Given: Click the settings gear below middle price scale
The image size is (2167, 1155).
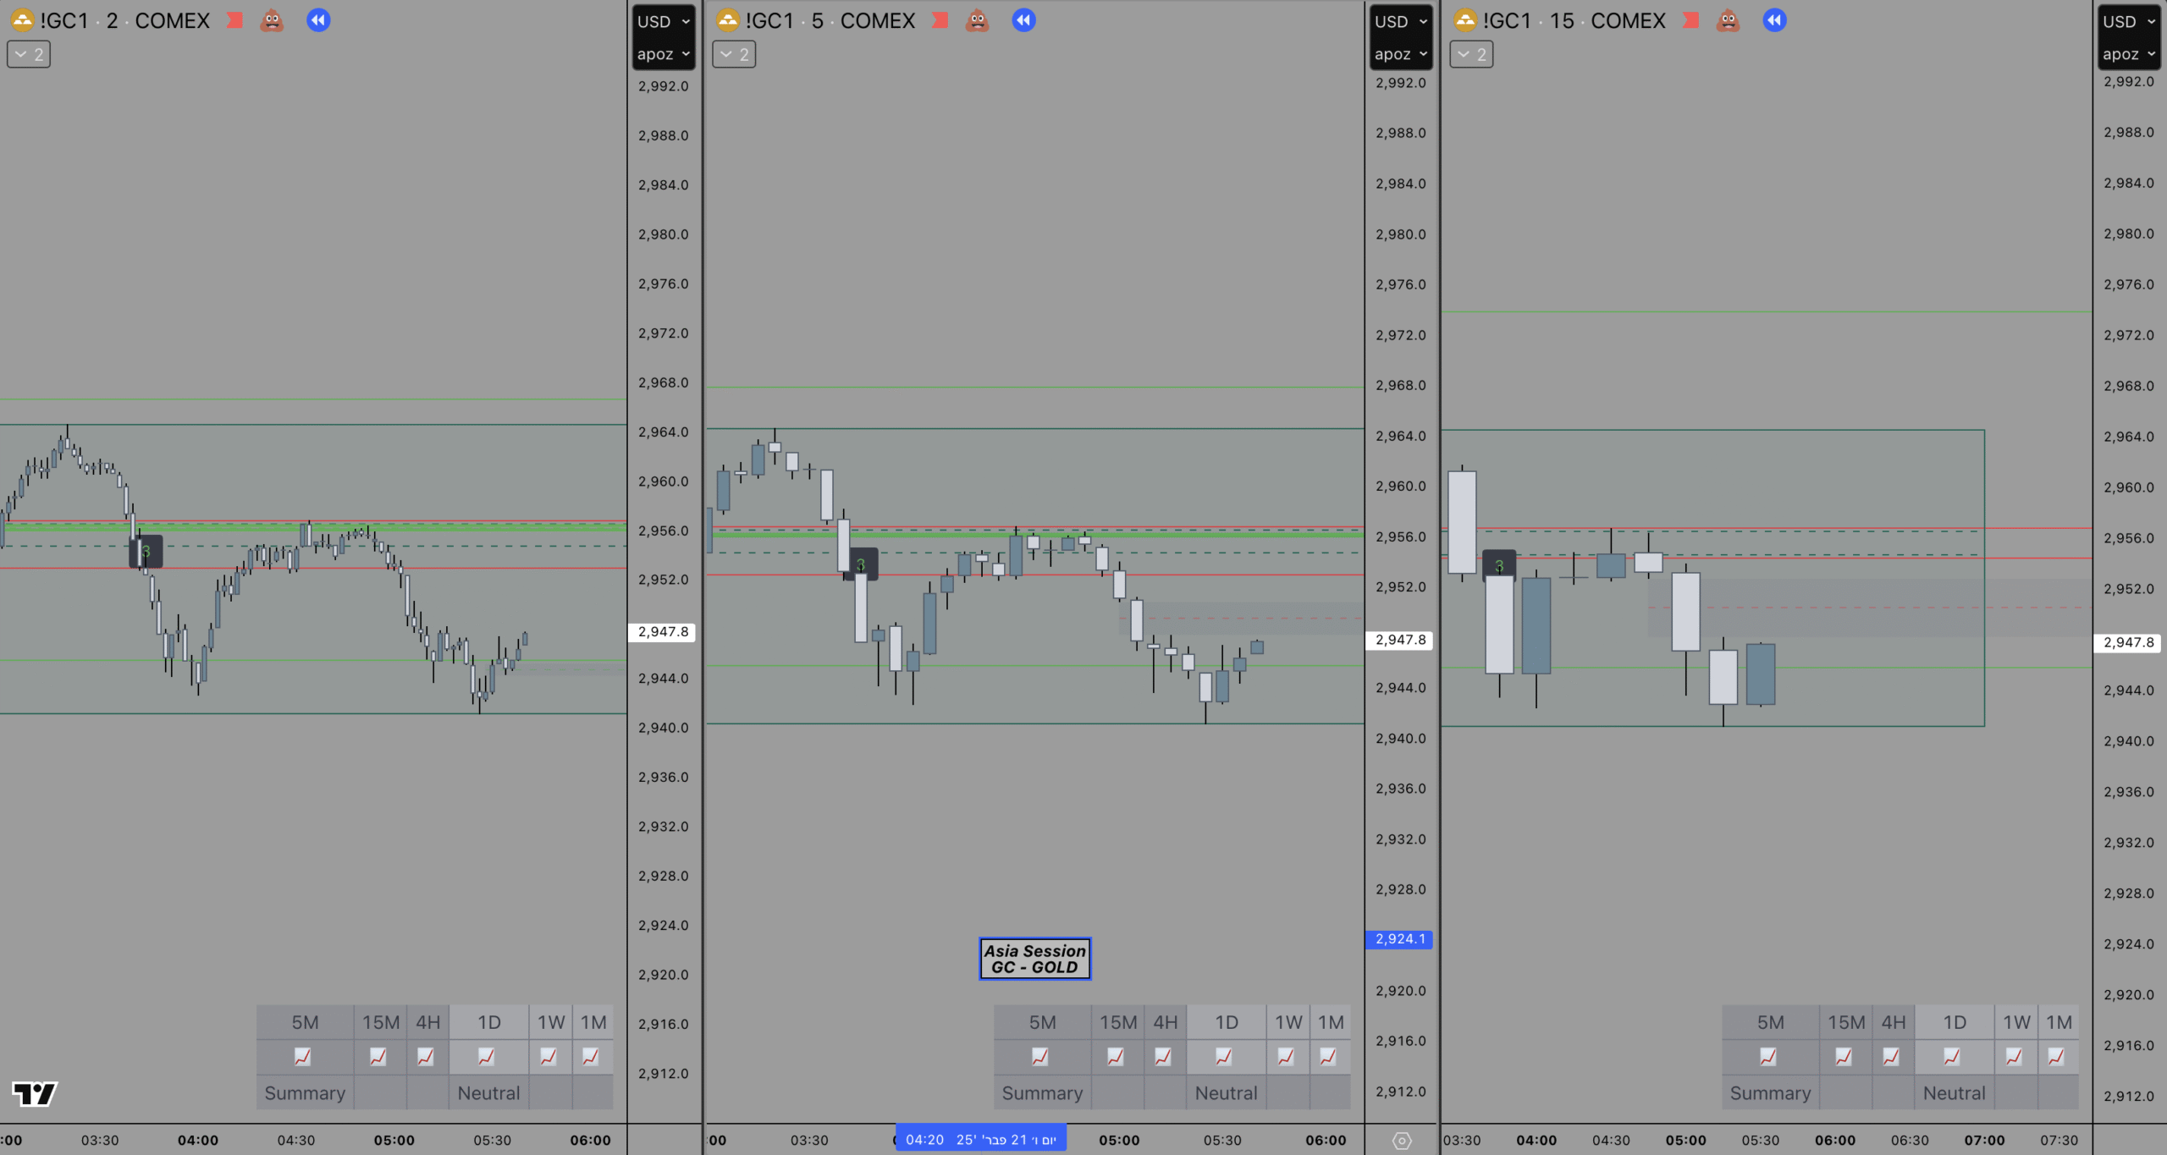Looking at the screenshot, I should [x=1402, y=1141].
